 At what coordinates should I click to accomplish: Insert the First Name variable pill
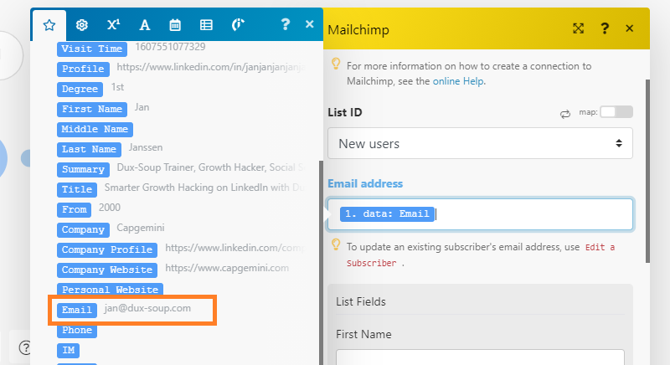tap(92, 109)
